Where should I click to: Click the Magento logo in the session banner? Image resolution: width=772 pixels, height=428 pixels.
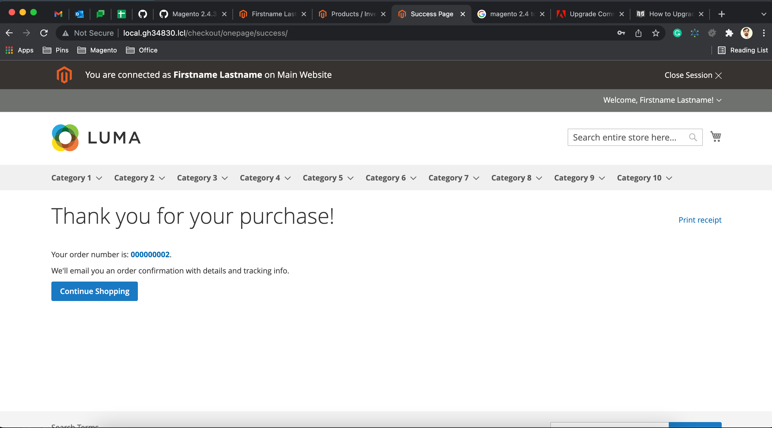click(64, 75)
